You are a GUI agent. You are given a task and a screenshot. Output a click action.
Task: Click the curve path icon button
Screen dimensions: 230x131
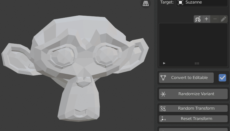198,19
